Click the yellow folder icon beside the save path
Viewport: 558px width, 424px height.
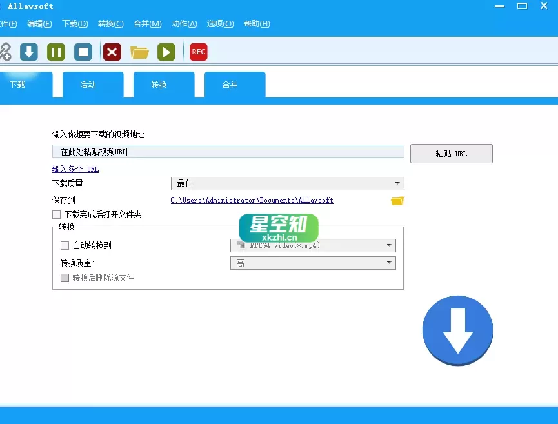click(x=397, y=201)
